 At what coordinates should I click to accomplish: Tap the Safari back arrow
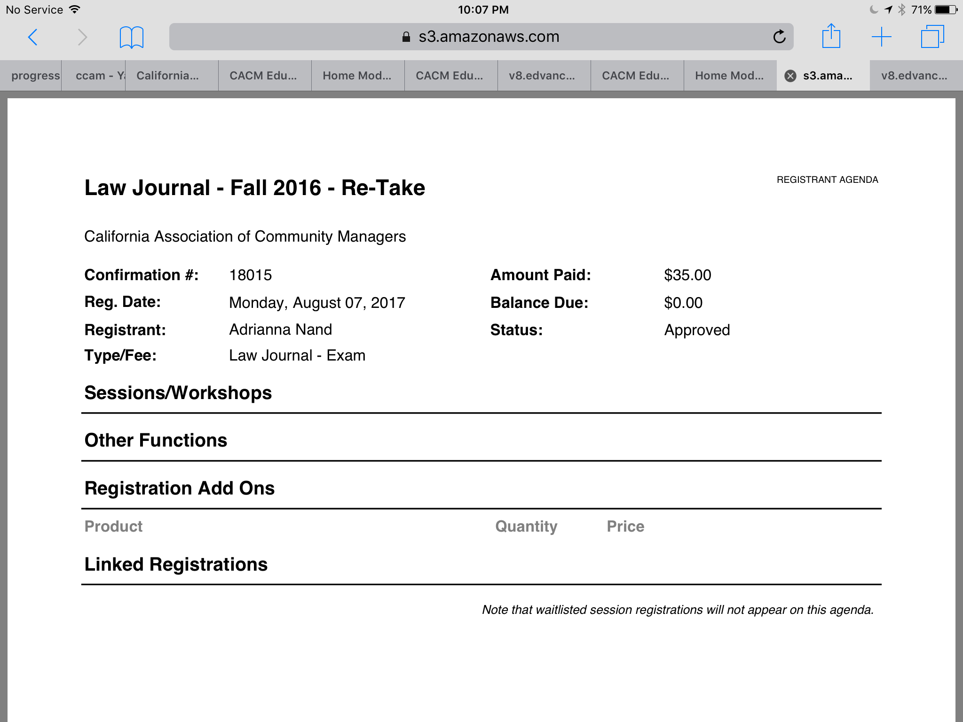pyautogui.click(x=32, y=37)
